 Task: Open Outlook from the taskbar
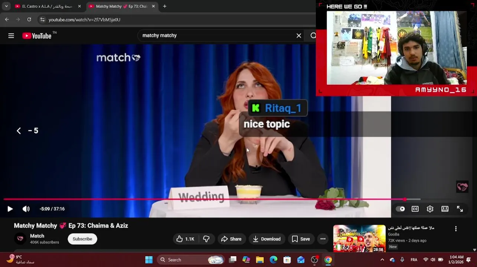[301, 260]
